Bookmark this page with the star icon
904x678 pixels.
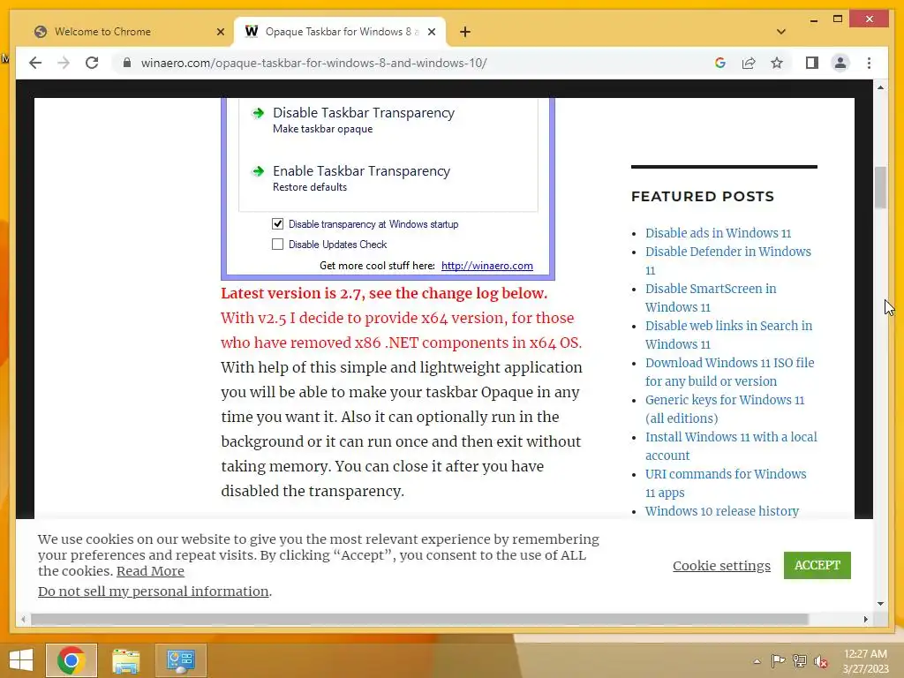(x=777, y=63)
